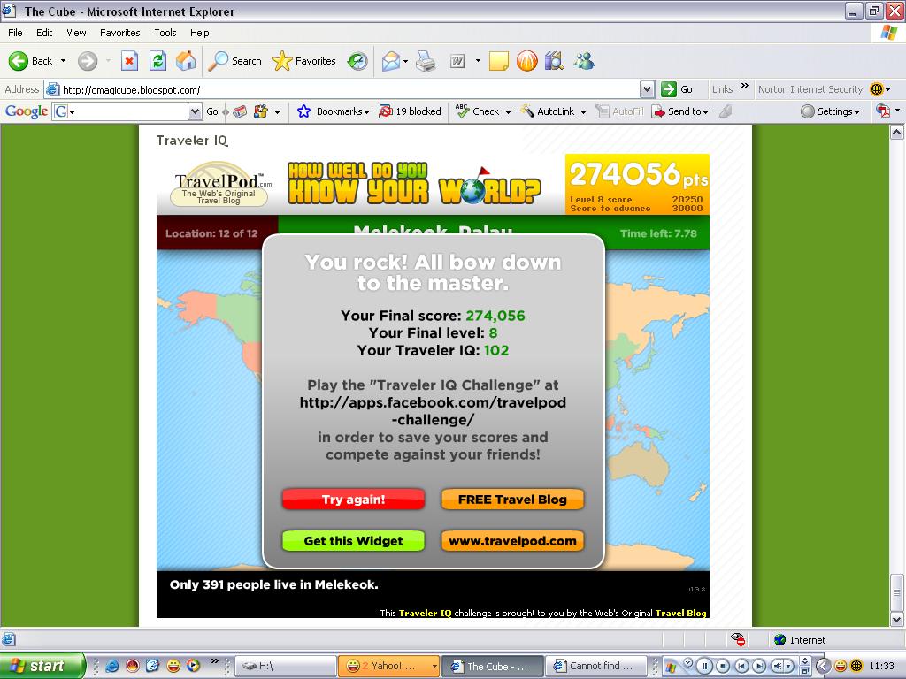This screenshot has width=906, height=679.
Task: Open the Back button history dropdown arrow
Action: 63,61
